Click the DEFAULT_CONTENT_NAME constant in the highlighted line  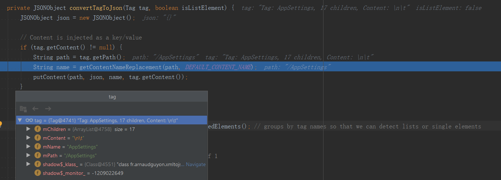coord(218,67)
